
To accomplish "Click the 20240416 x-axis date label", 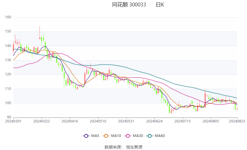I will [70, 121].
